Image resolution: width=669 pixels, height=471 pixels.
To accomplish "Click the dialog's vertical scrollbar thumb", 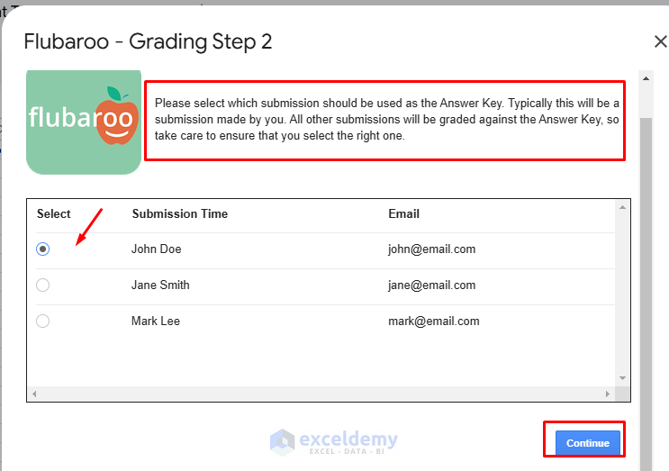I will click(x=646, y=270).
